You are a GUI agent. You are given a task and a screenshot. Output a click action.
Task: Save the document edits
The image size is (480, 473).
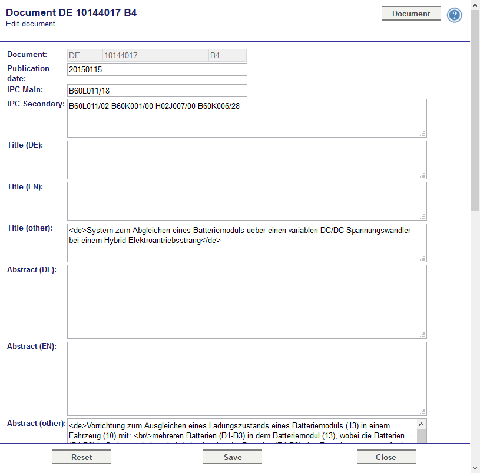[x=233, y=457]
